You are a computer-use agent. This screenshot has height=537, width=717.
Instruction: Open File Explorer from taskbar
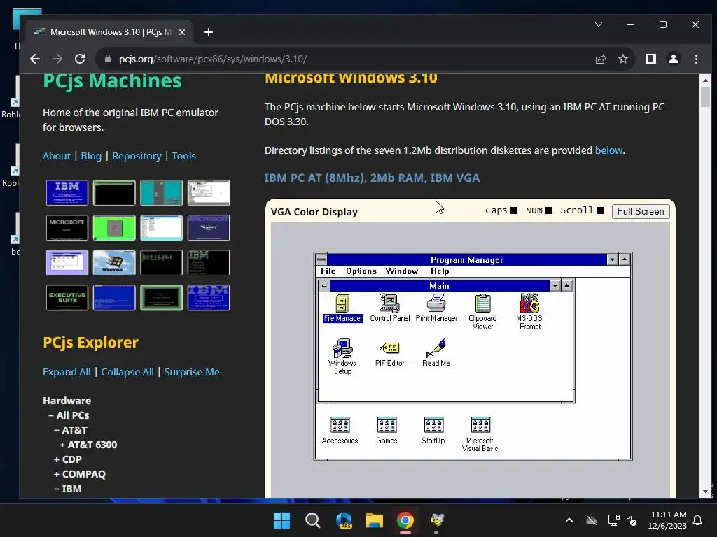click(374, 520)
